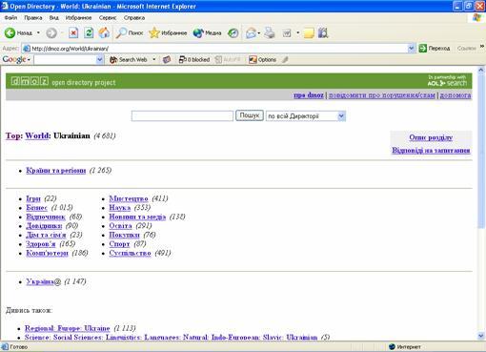486x352 pixels.
Task: Click the Интернет zone status bar indicator
Action: tap(405, 346)
